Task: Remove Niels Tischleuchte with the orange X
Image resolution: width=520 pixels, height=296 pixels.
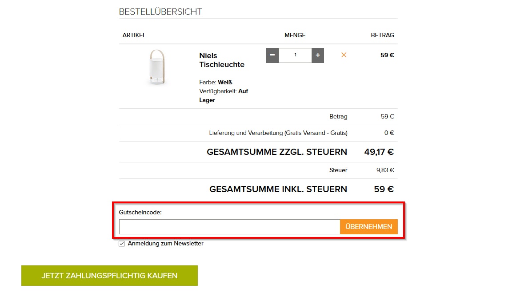Action: [x=344, y=55]
